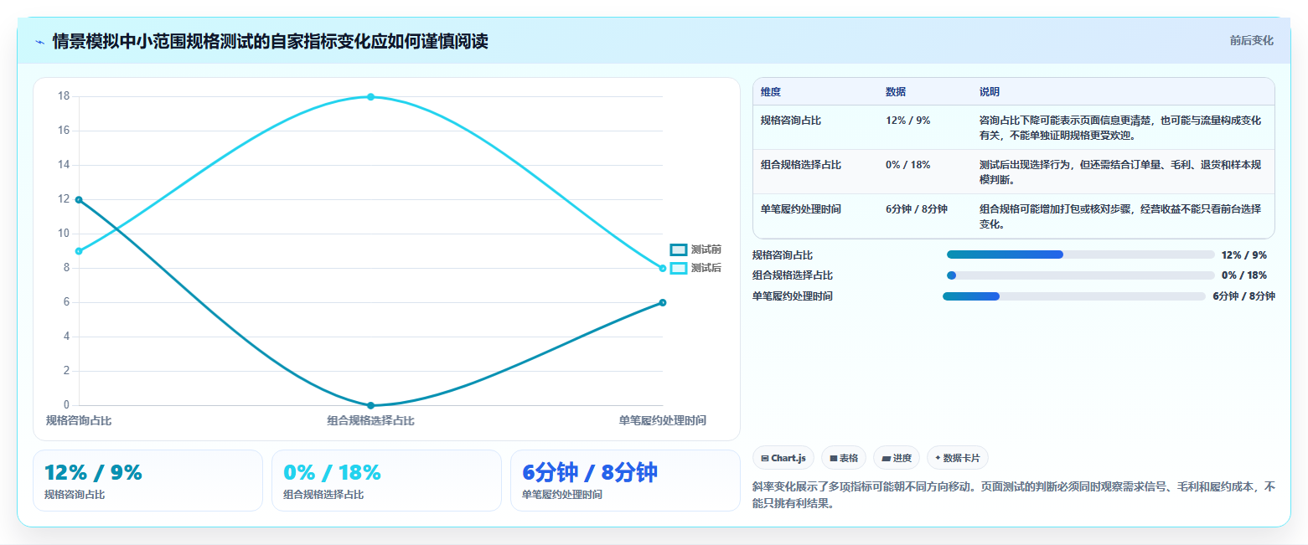
Task: Click the 组合规格选择占比 x-axis label
Action: coord(370,420)
